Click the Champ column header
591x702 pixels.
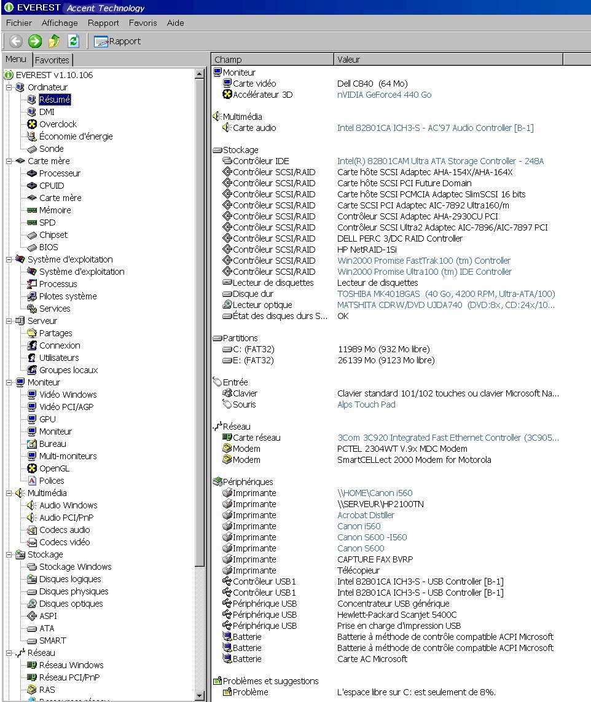pyautogui.click(x=272, y=60)
